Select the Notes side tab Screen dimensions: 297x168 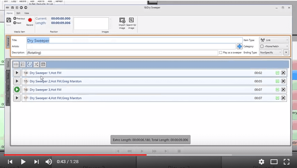(8, 76)
